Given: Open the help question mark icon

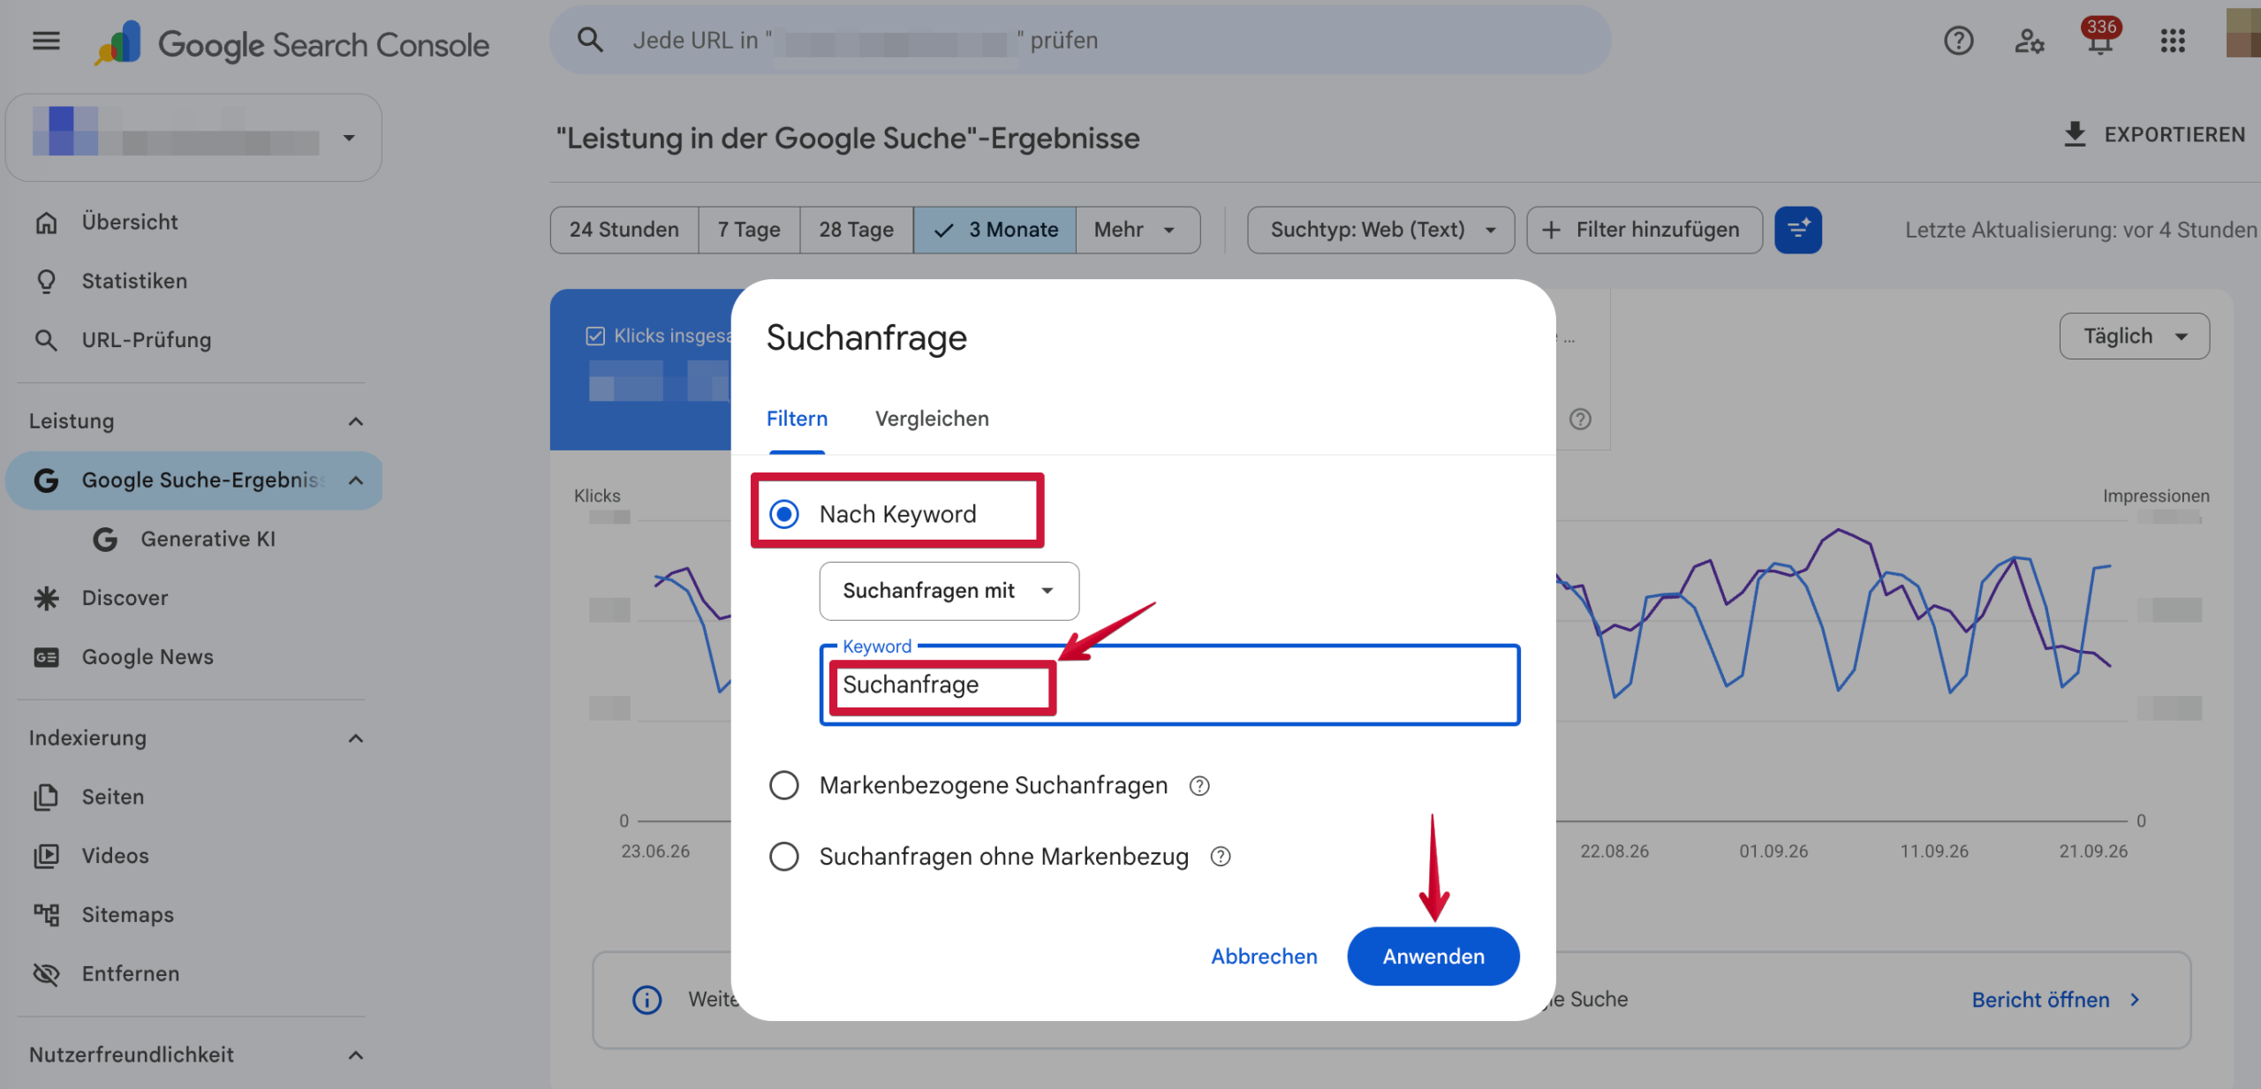Looking at the screenshot, I should (1958, 41).
